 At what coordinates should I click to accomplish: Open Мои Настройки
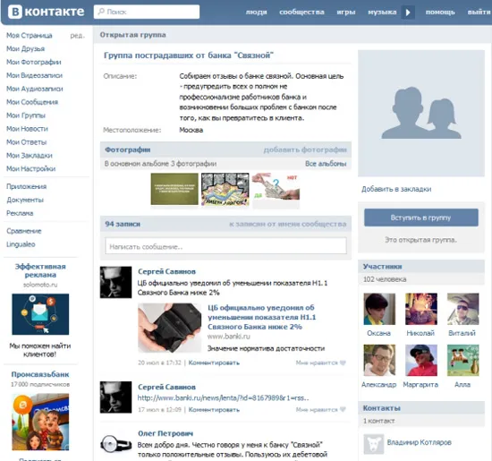point(30,169)
